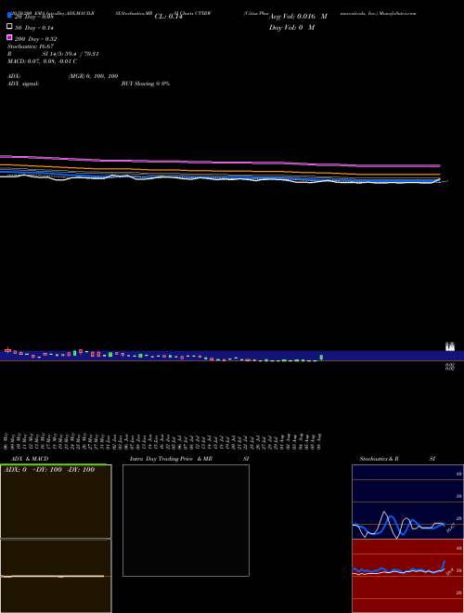
Task: Select the "CL: 0.14" closing price text
Action: (169, 17)
